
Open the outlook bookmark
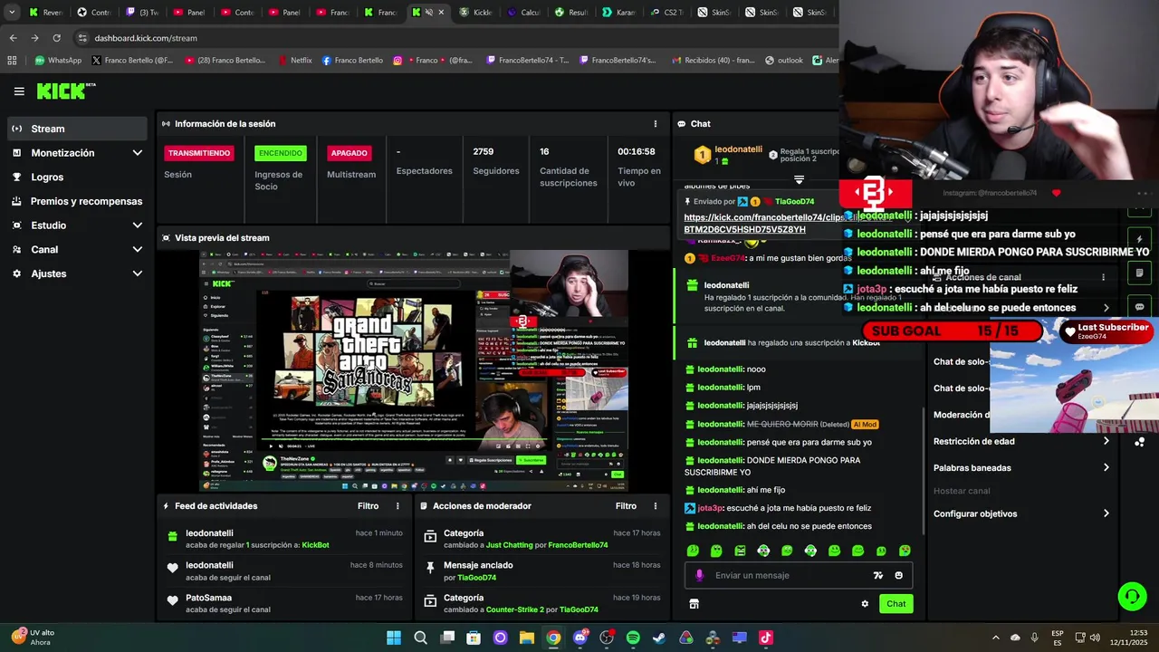[x=783, y=61]
